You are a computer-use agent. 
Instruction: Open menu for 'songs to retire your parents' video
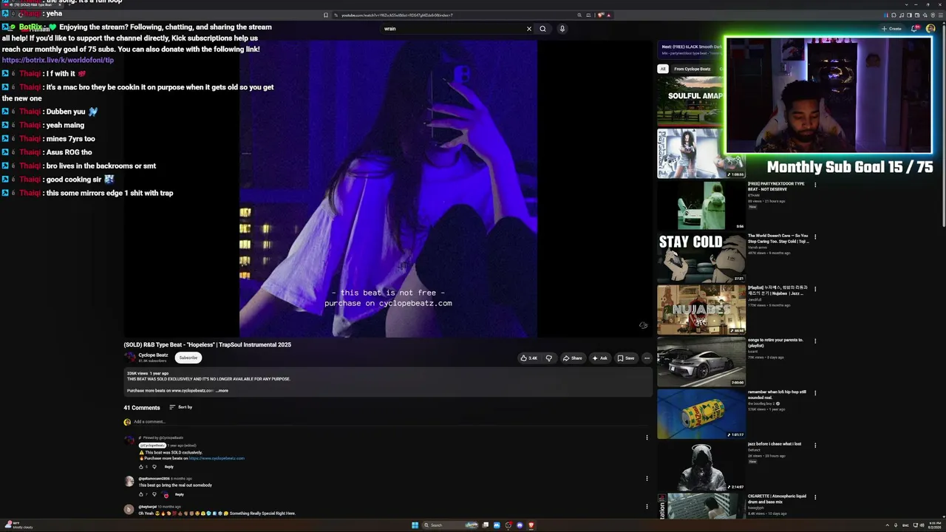815,341
